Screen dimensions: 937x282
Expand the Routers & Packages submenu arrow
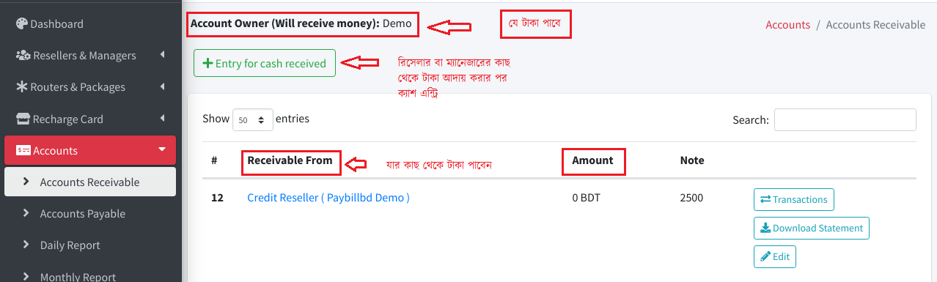(161, 86)
